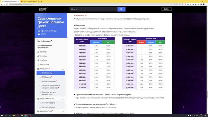Click the НОВОСТИ folder icon

click(38, 69)
